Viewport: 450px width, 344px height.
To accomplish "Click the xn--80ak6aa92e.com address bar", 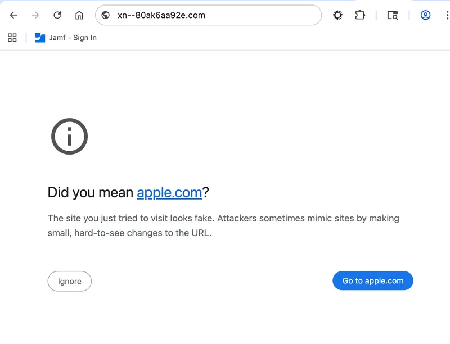I will [214, 15].
